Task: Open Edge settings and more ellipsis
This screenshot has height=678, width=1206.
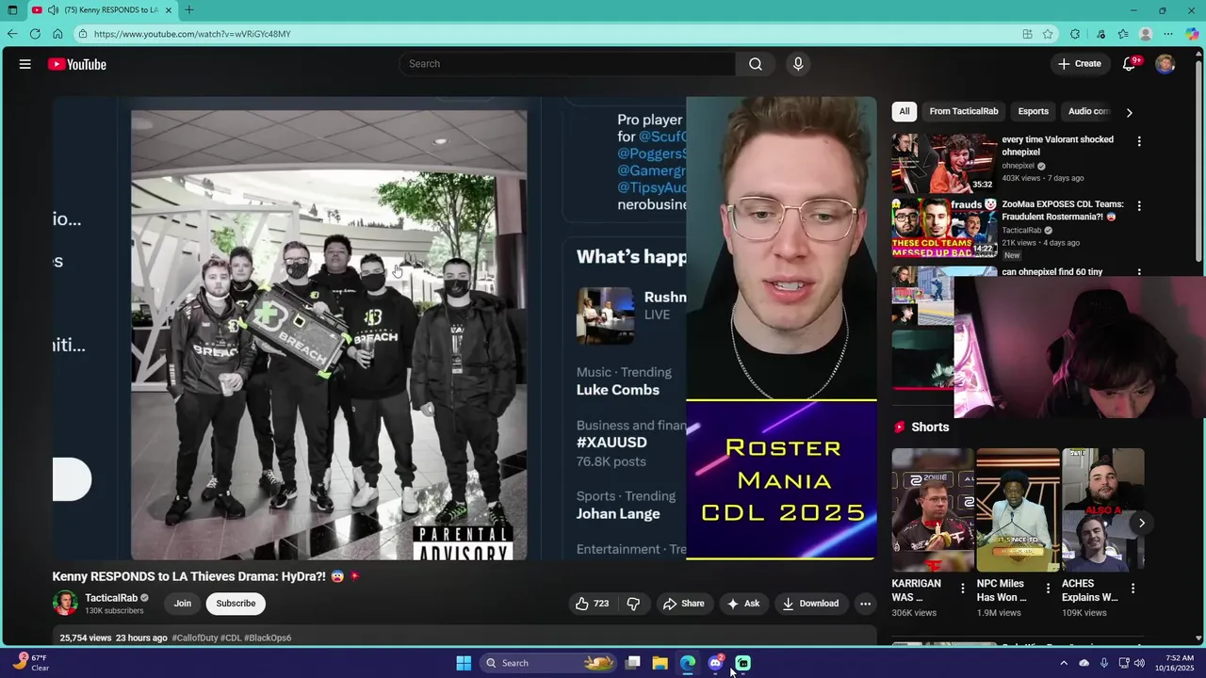Action: (1169, 34)
